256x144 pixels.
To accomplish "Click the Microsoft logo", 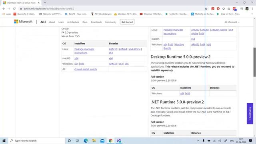I will (23, 22).
